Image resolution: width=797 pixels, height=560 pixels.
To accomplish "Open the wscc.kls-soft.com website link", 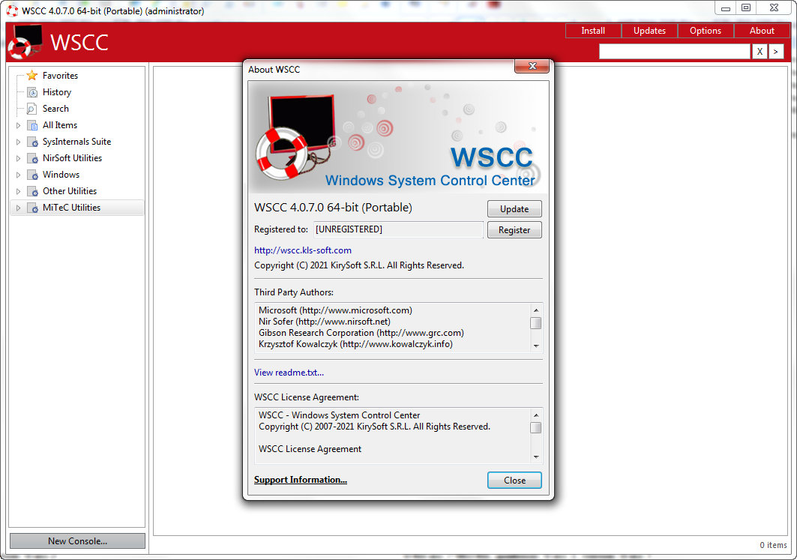I will point(303,250).
